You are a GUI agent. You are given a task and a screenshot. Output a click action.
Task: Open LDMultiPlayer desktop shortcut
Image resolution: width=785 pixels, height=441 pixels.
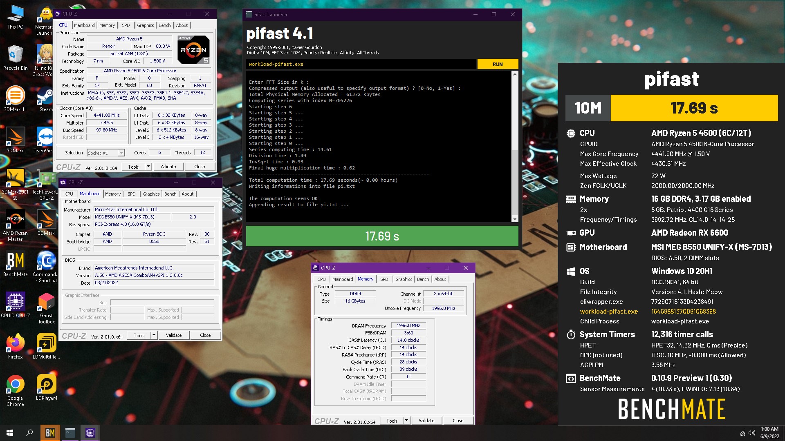pos(46,346)
